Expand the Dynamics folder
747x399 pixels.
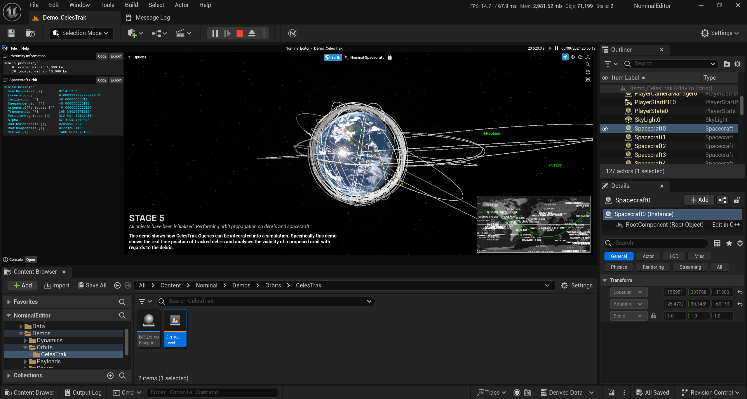tap(25, 341)
